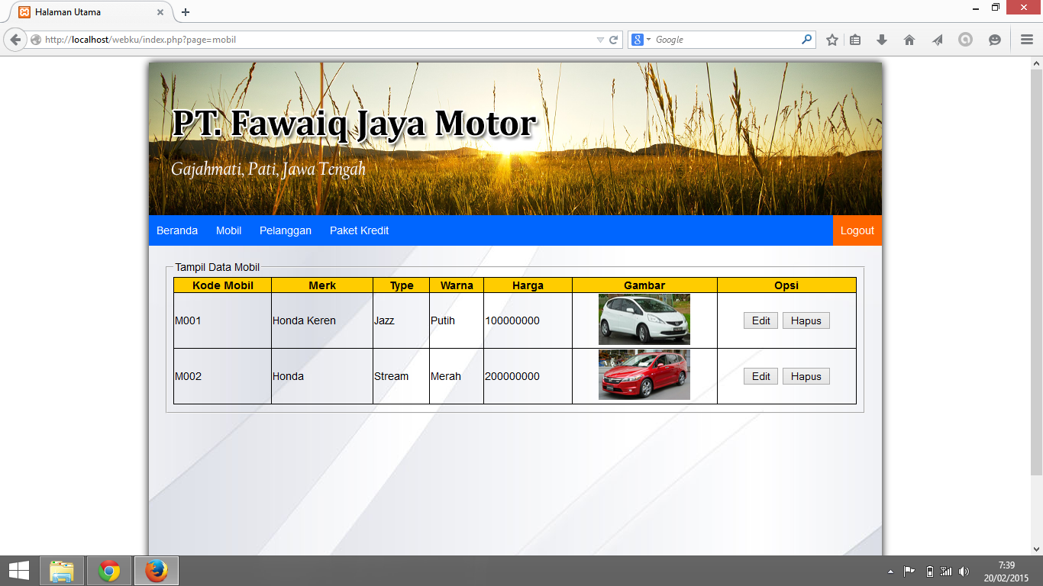This screenshot has width=1043, height=586.
Task: Click the paper-plane share icon
Action: (x=938, y=40)
